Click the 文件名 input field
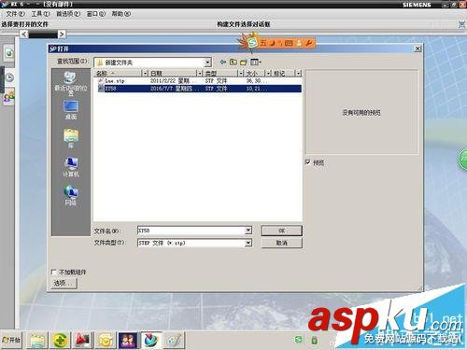Screen dimensions: 467x350 tap(191, 231)
